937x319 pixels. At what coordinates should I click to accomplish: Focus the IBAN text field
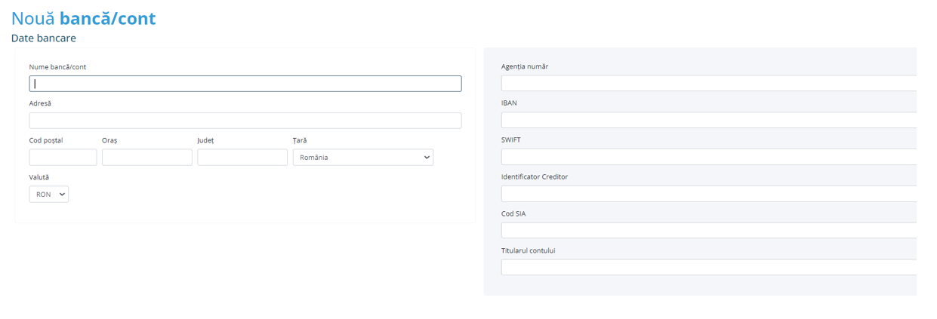click(x=708, y=120)
